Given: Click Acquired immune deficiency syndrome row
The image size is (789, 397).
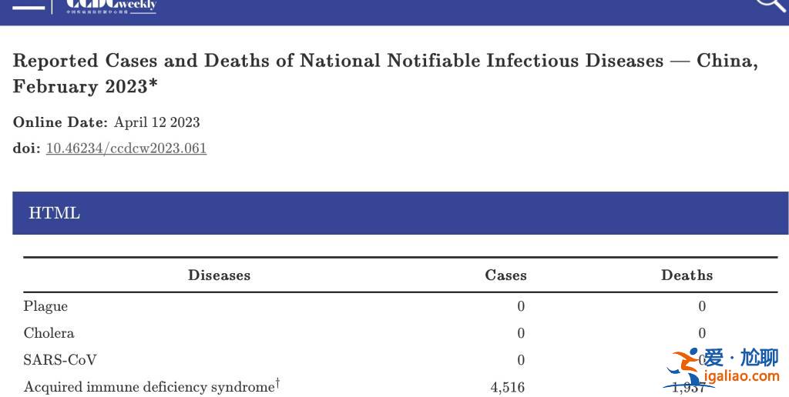Looking at the screenshot, I should 400,387.
